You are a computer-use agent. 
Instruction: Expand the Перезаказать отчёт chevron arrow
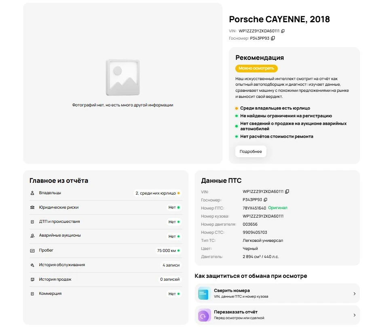click(x=354, y=315)
